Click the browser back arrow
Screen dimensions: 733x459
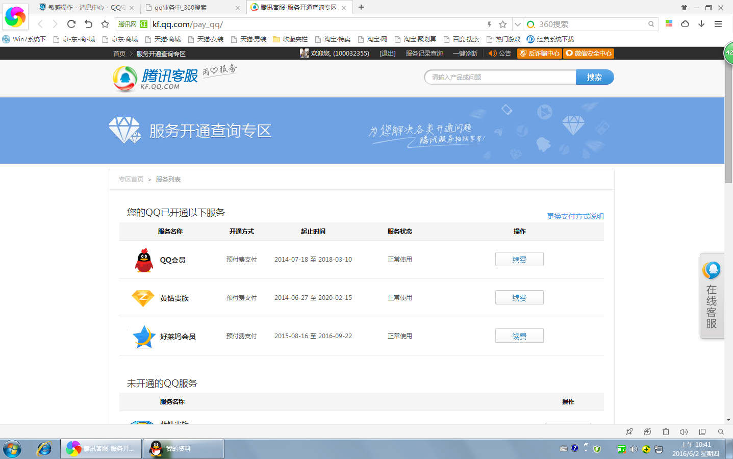pyautogui.click(x=40, y=24)
